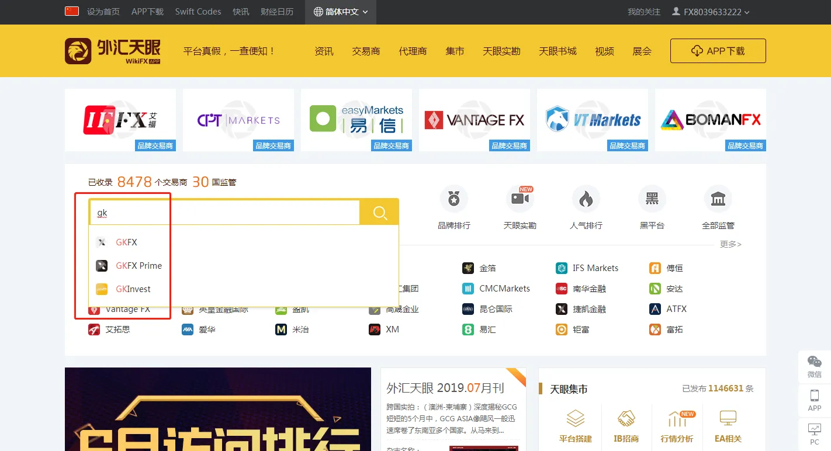Click the 安达 broker logo
The width and height of the screenshot is (831, 451).
[x=655, y=289]
